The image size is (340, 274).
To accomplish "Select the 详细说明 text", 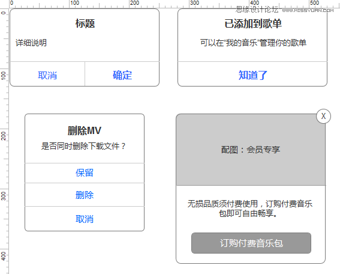I will click(x=31, y=43).
